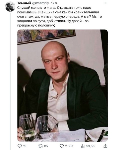Click the likes count 2 887
Image resolution: width=113 pixels, height=150 pixels.
click(69, 146)
